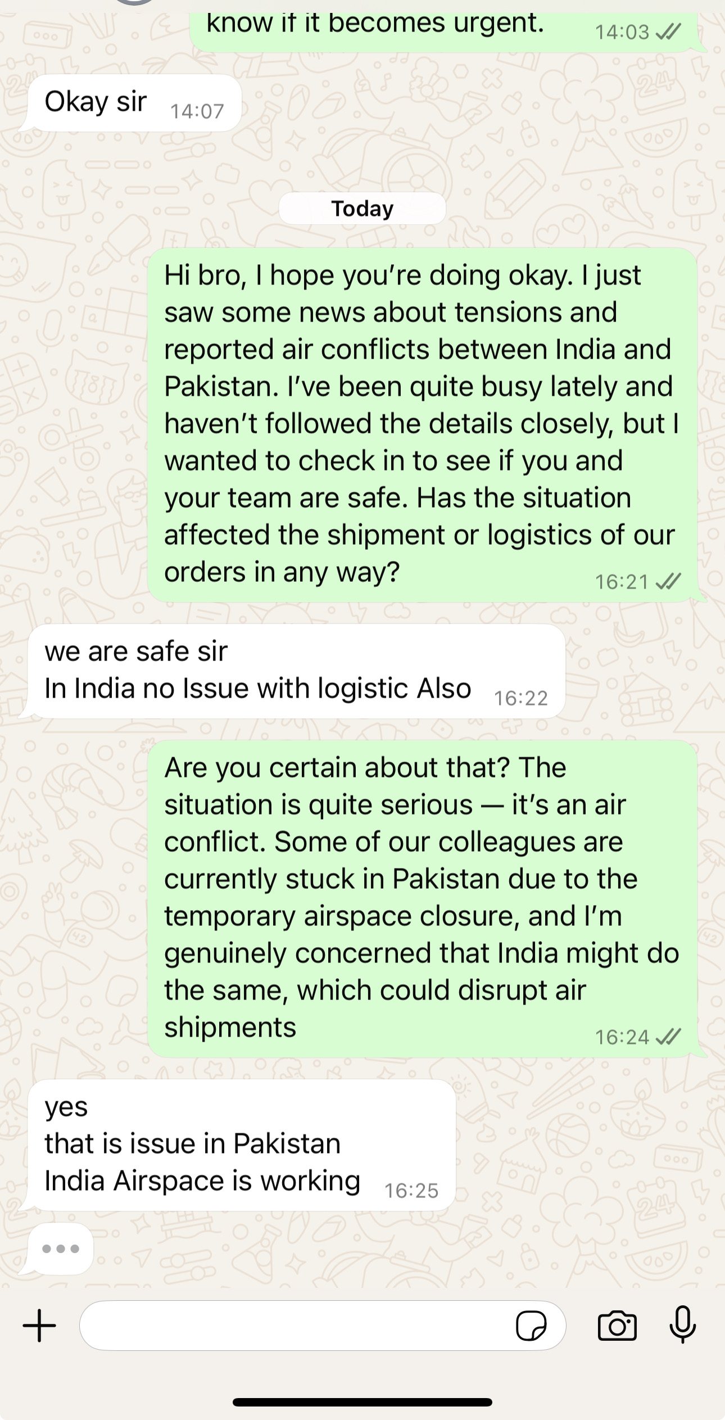Screen dimensions: 725x1420
Task: Select the 'Are you certain' message bubble
Action: click(422, 898)
